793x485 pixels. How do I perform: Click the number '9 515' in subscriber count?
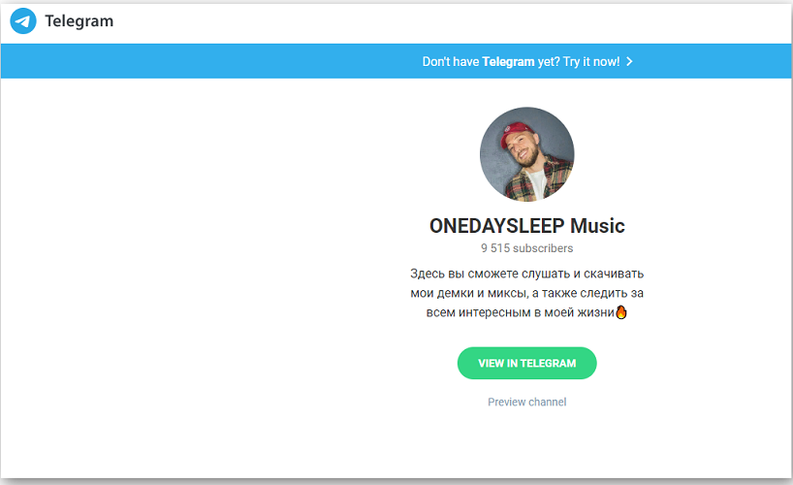(x=495, y=248)
